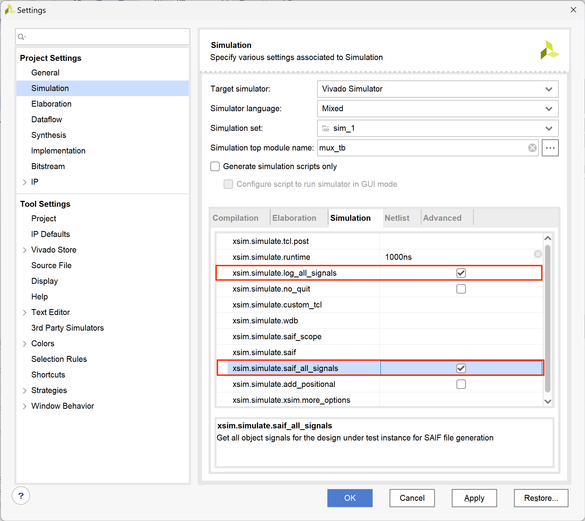Click the properties list vertical scrollbar
The image size is (585, 521).
pyautogui.click(x=547, y=318)
